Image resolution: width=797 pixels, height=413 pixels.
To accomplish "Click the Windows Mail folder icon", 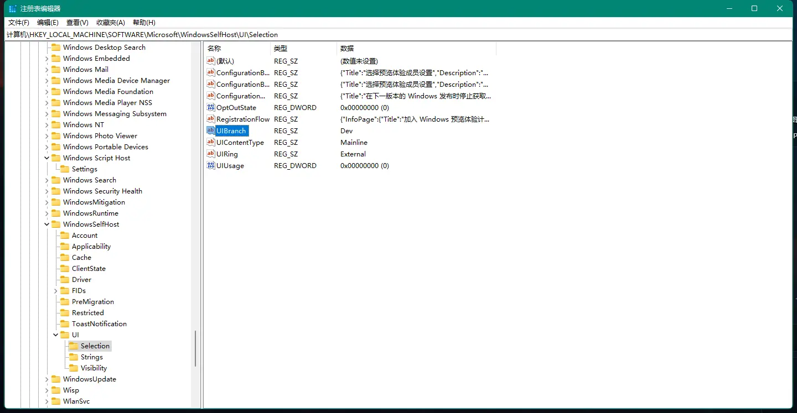I will click(56, 70).
